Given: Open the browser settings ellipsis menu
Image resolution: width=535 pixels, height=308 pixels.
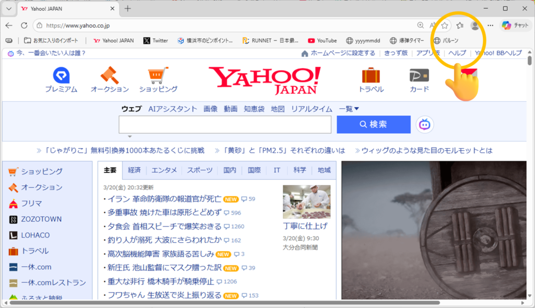Looking at the screenshot, I should [x=490, y=26].
